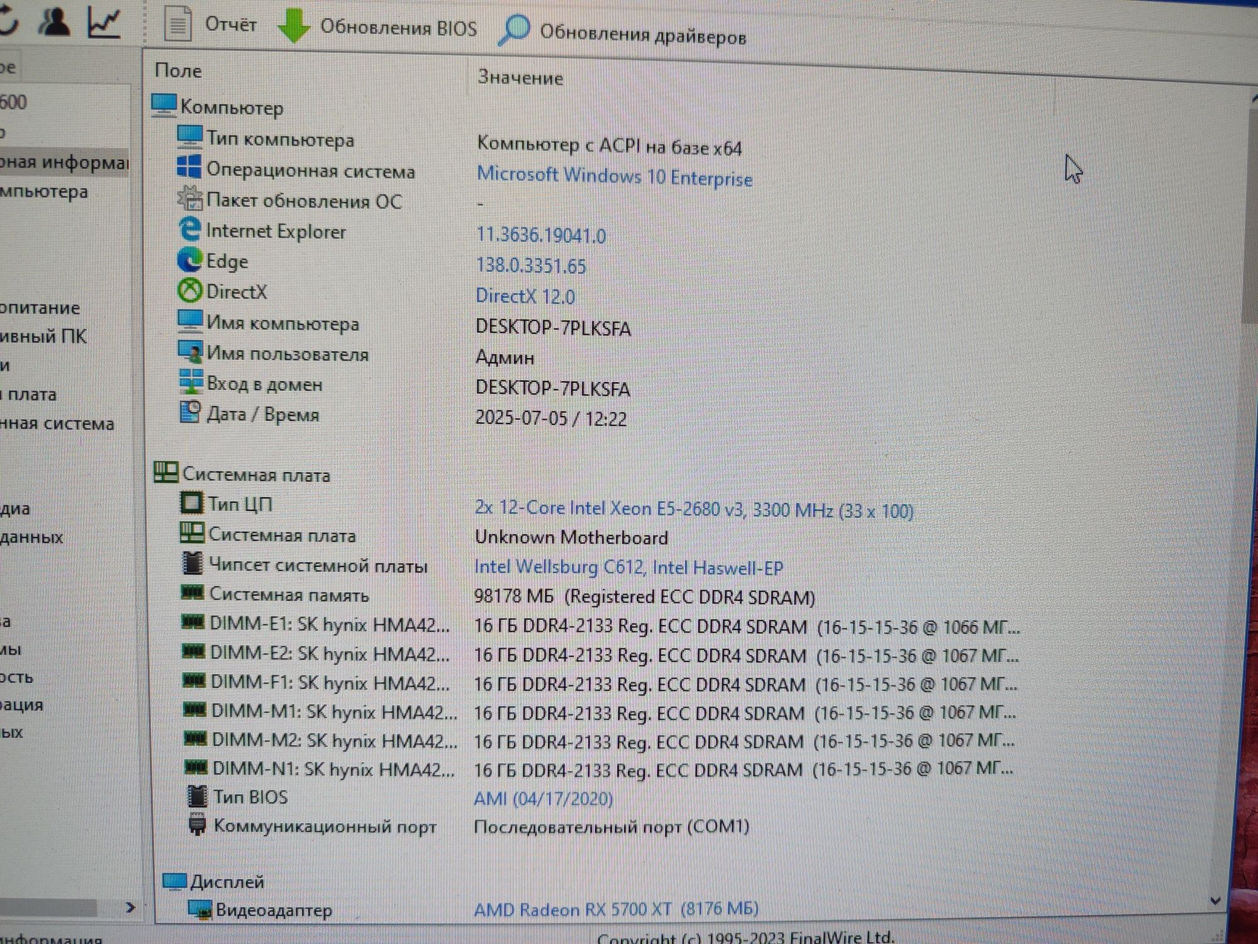This screenshot has width=1258, height=944.
Task: Click the sidebar horizontal scroll right arrow
Action: [130, 907]
